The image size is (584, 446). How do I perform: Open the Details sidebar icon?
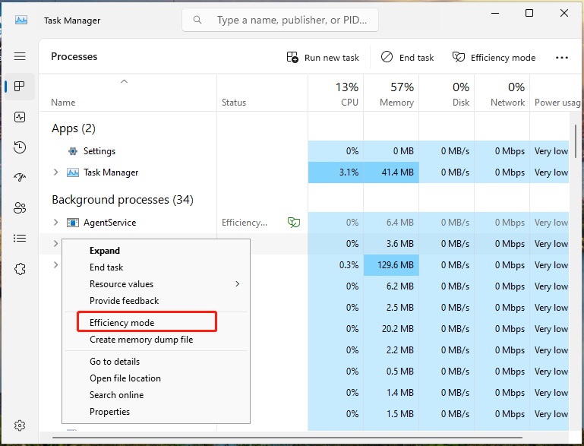(x=20, y=238)
